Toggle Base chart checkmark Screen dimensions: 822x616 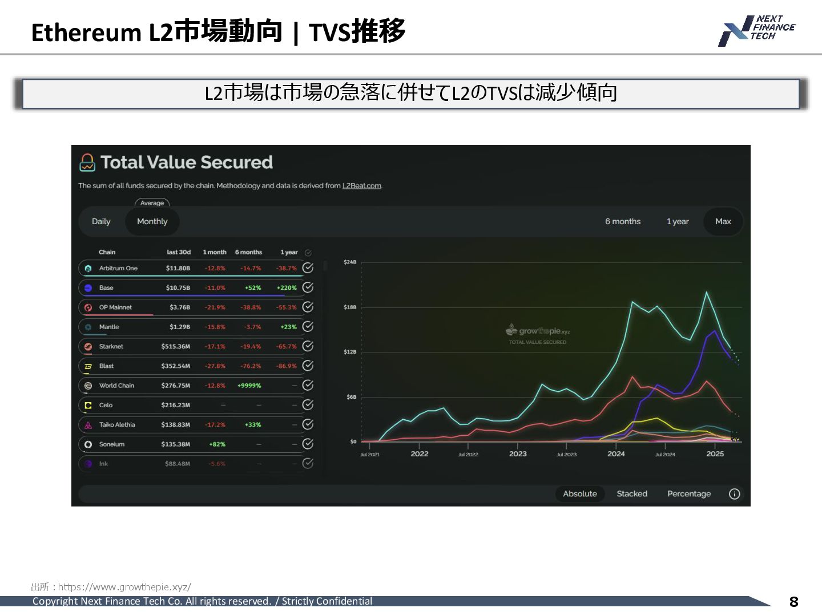[308, 287]
